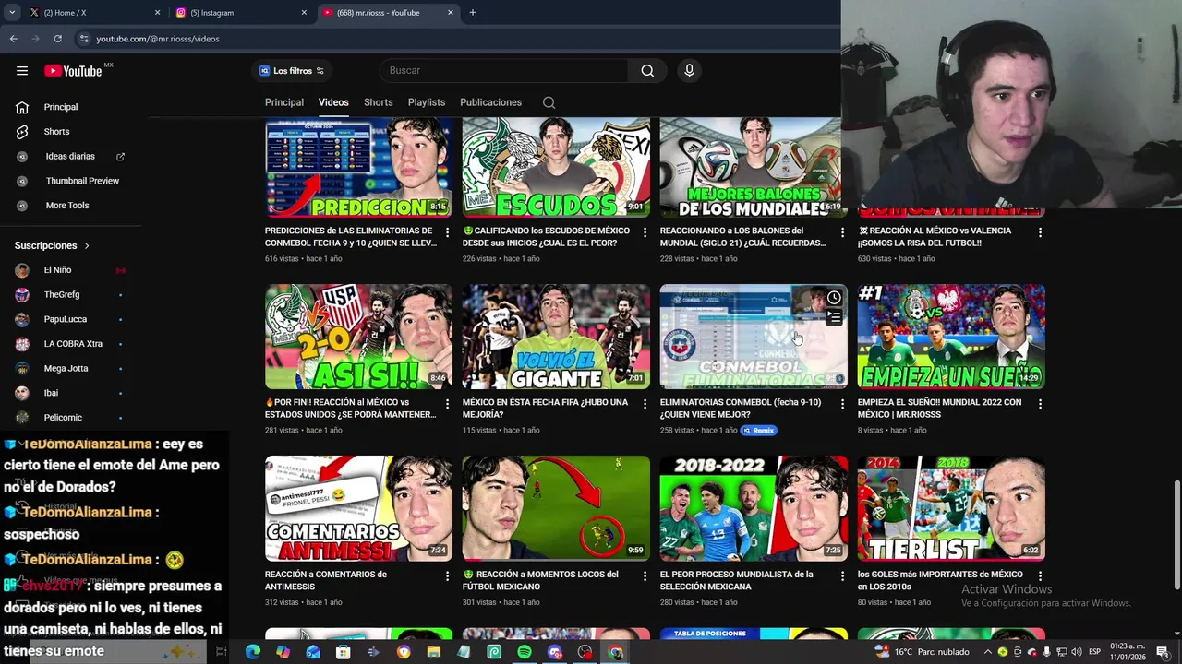Open Microsoft Store from taskbar
The image size is (1182, 664).
coord(343,652)
